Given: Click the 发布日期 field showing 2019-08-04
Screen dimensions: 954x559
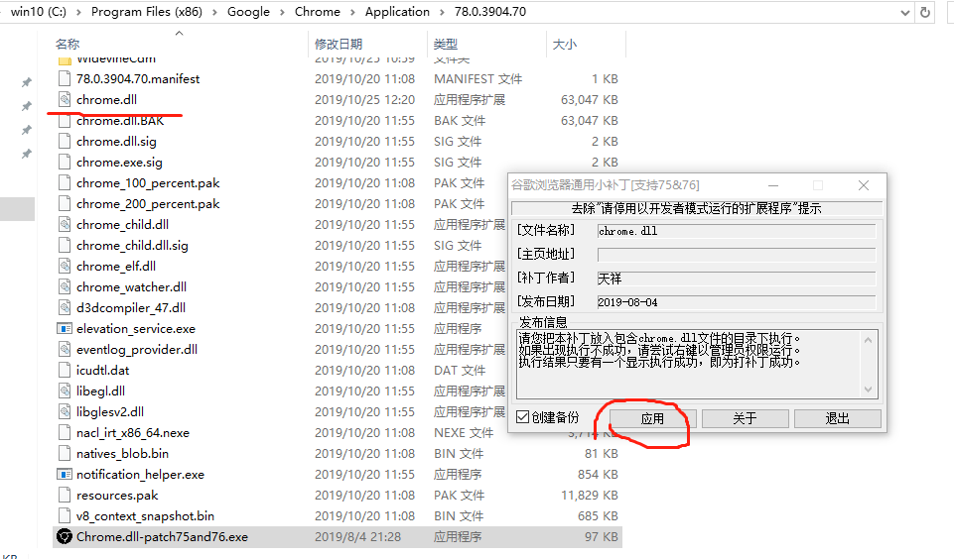Looking at the screenshot, I should point(737,302).
